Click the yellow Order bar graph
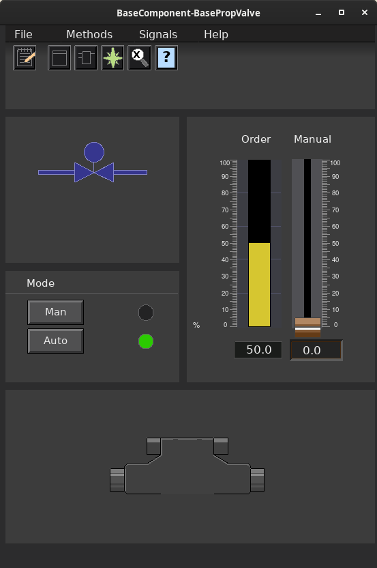 259,285
